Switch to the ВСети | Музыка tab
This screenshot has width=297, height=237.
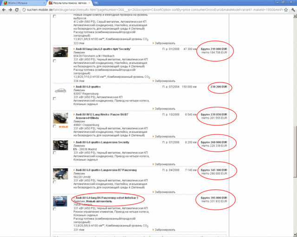pos(24,3)
